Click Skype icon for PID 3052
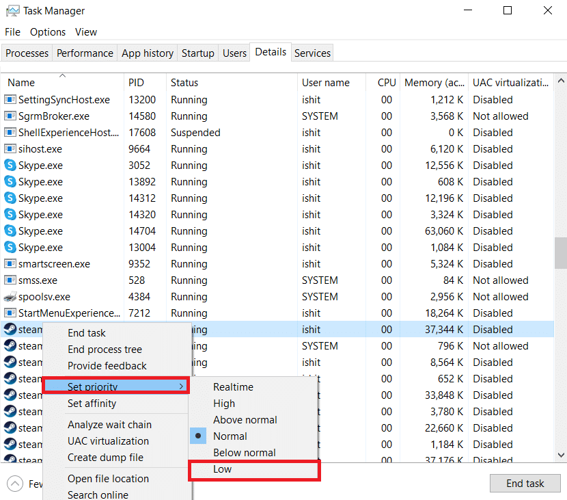This screenshot has width=567, height=500. 10,165
